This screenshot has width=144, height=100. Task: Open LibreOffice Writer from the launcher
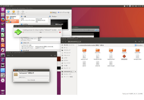tap(3, 30)
